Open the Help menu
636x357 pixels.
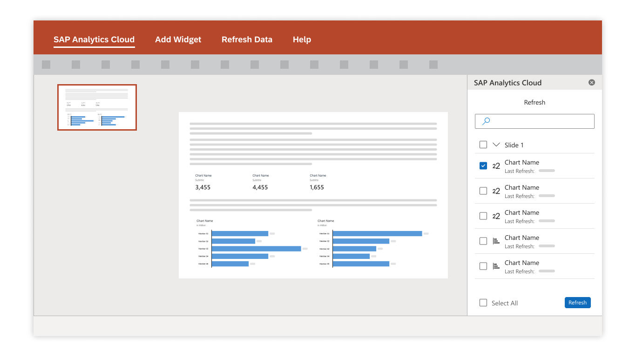[x=302, y=40]
